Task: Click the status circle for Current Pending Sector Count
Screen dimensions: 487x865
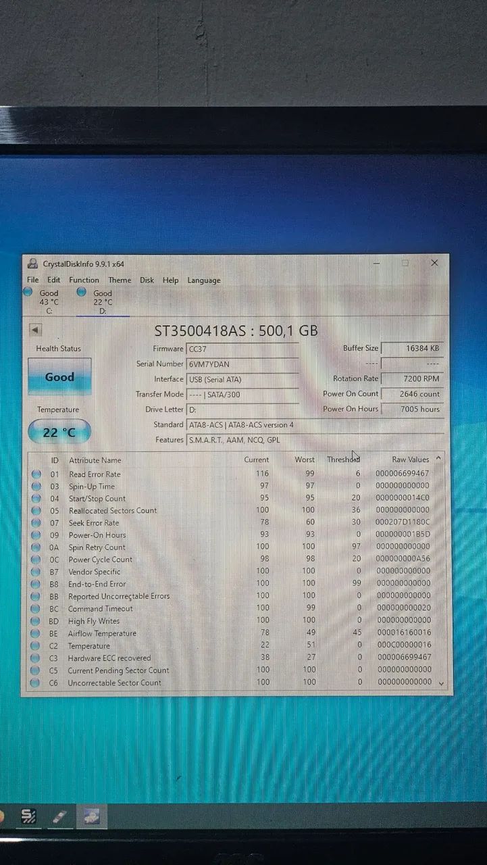Action: tap(36, 670)
